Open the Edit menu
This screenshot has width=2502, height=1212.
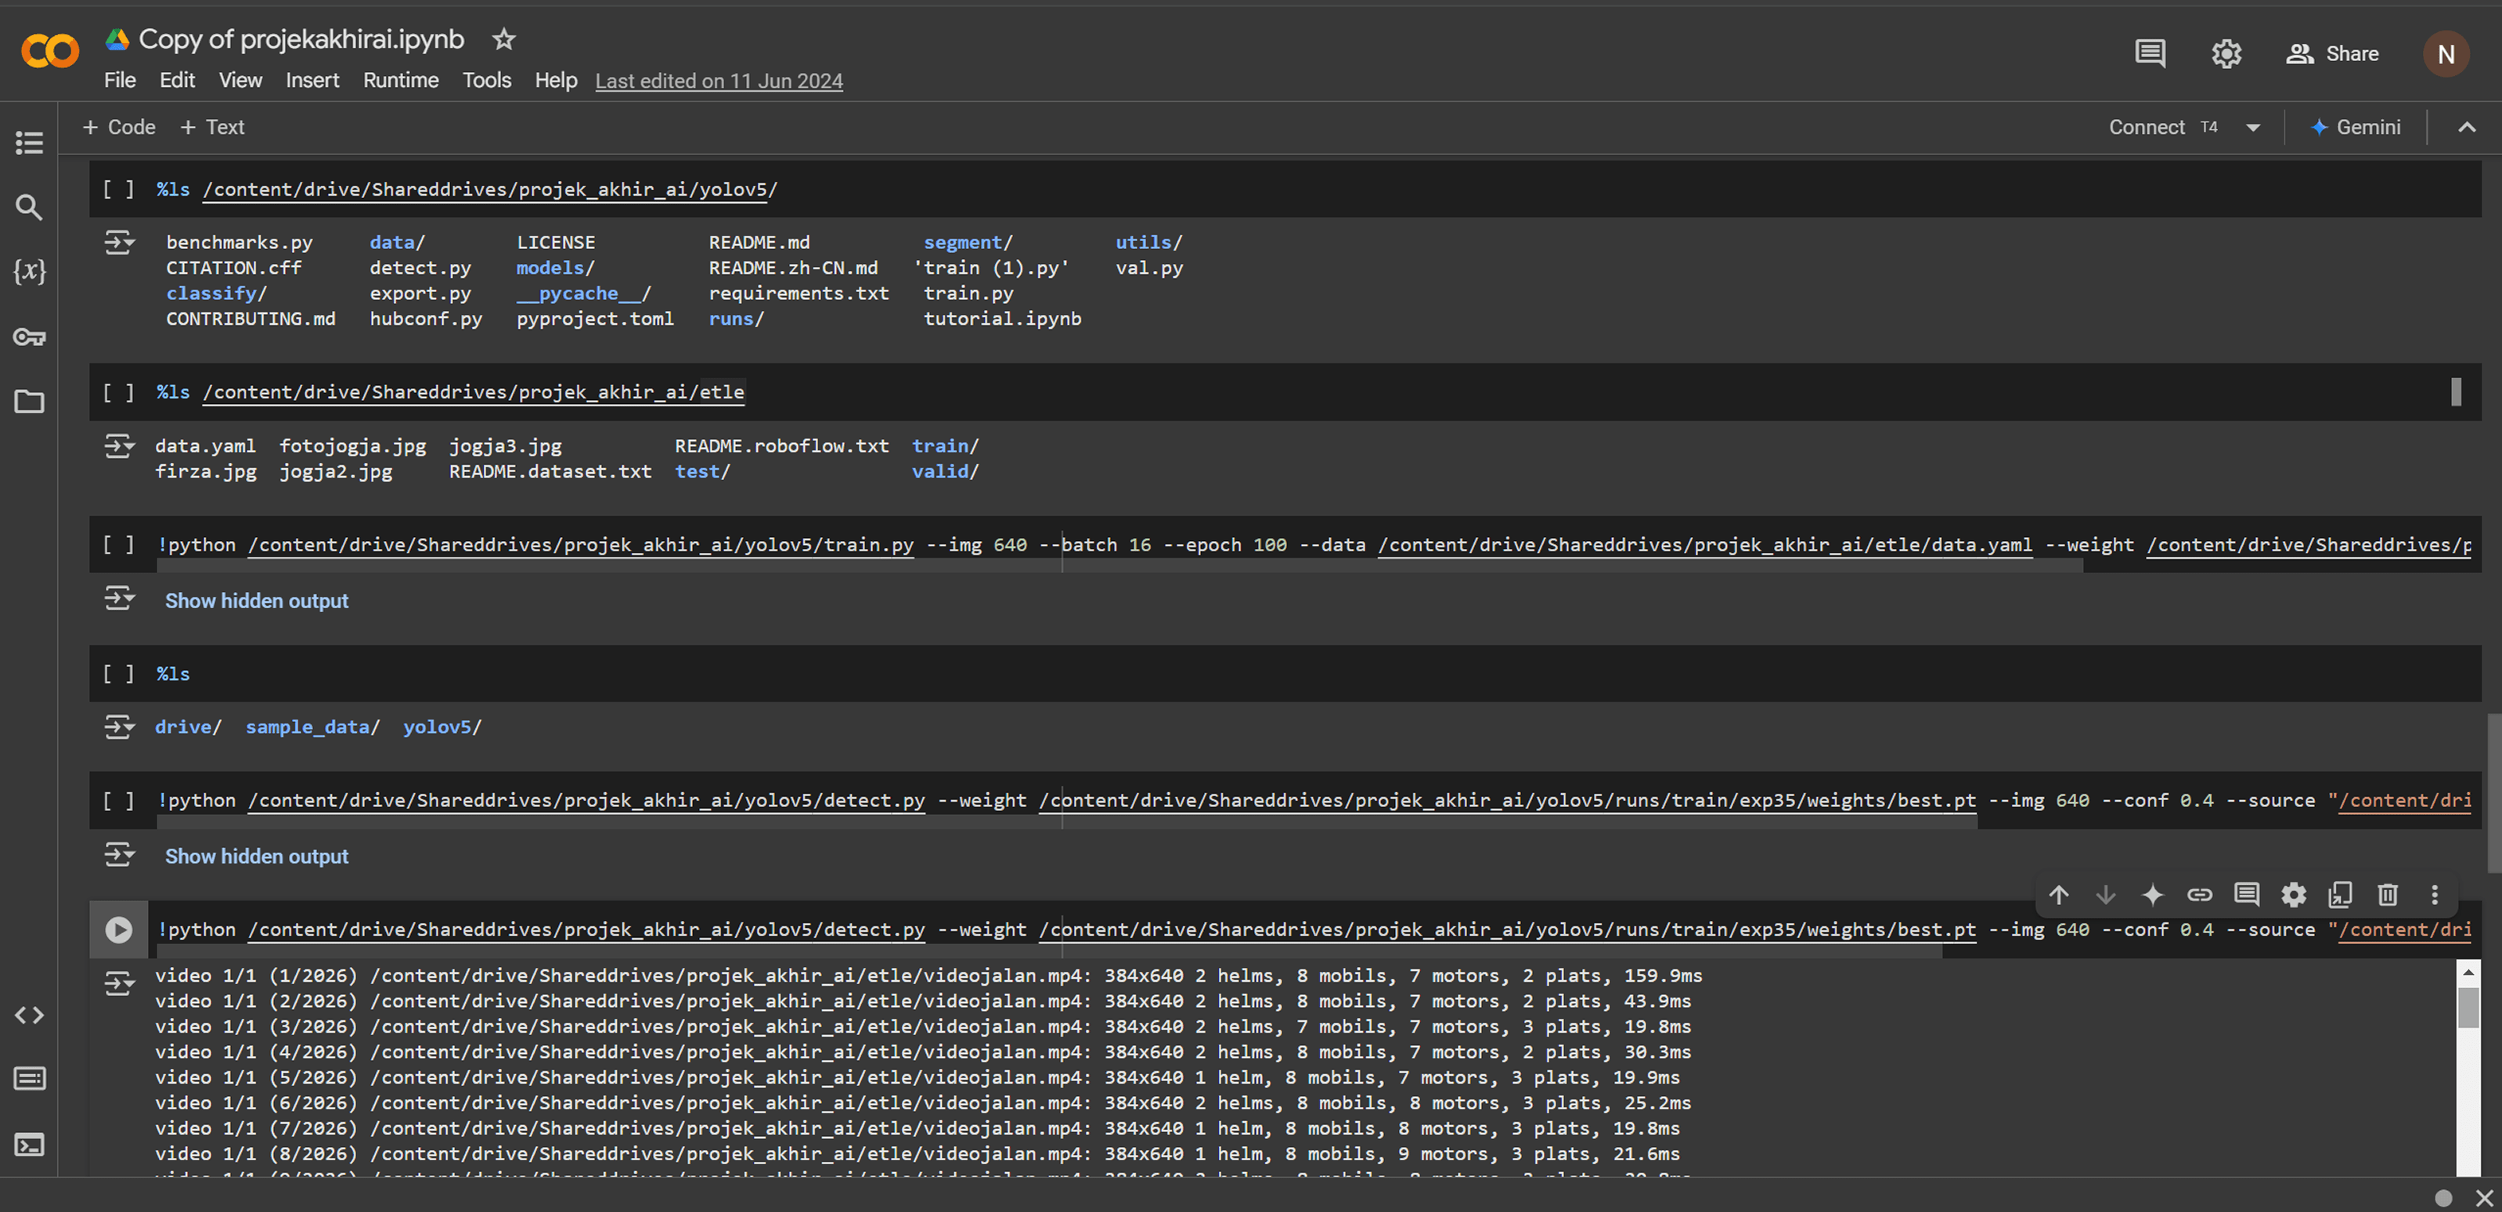tap(177, 80)
